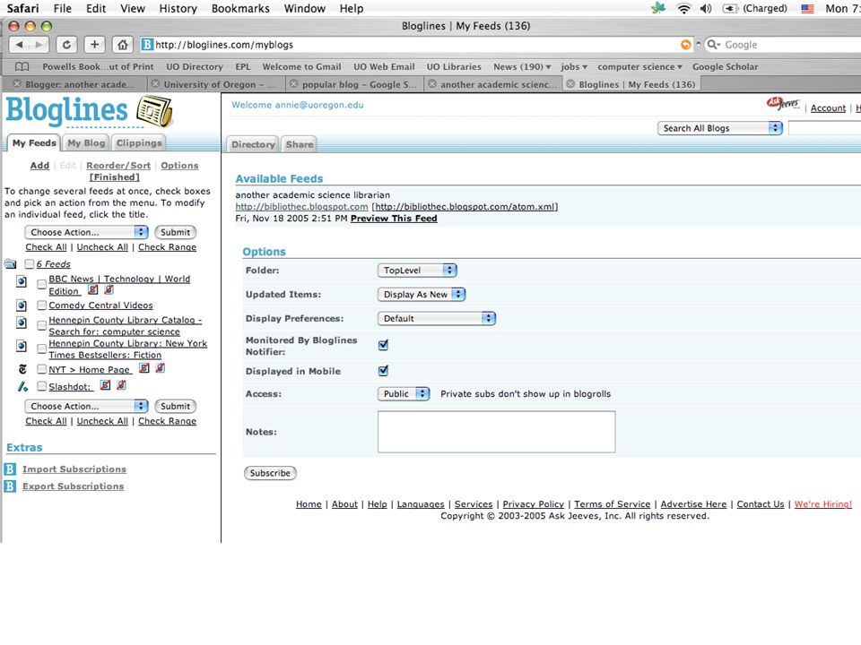861x645 pixels.
Task: Open the Bookmarks menu in menu bar
Action: coord(240,8)
